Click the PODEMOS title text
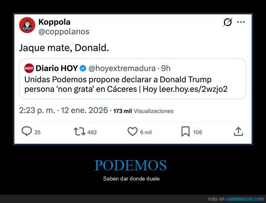266x203 pixels. coord(131,165)
